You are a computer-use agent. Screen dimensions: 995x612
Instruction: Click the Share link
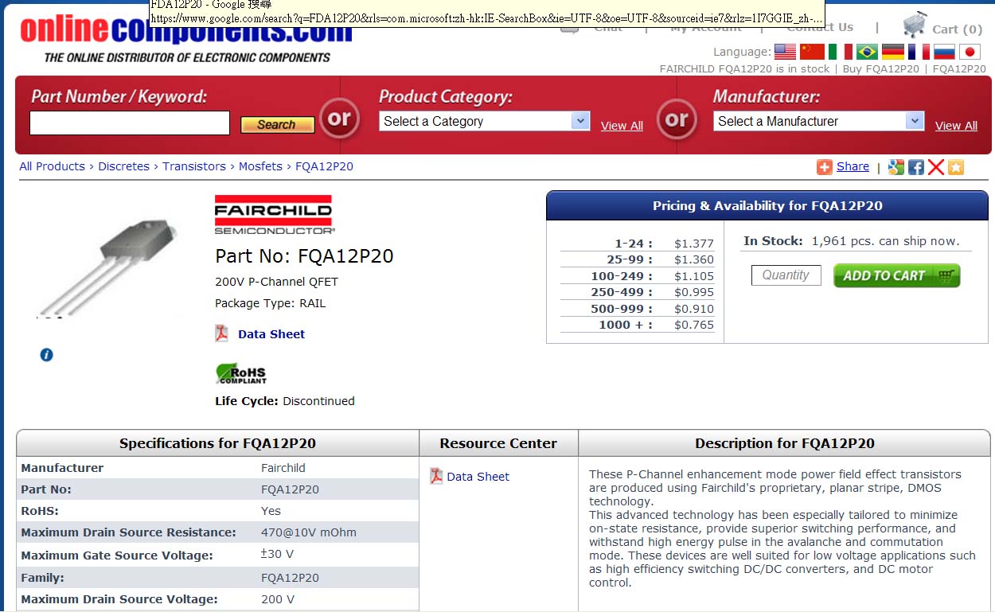[853, 166]
